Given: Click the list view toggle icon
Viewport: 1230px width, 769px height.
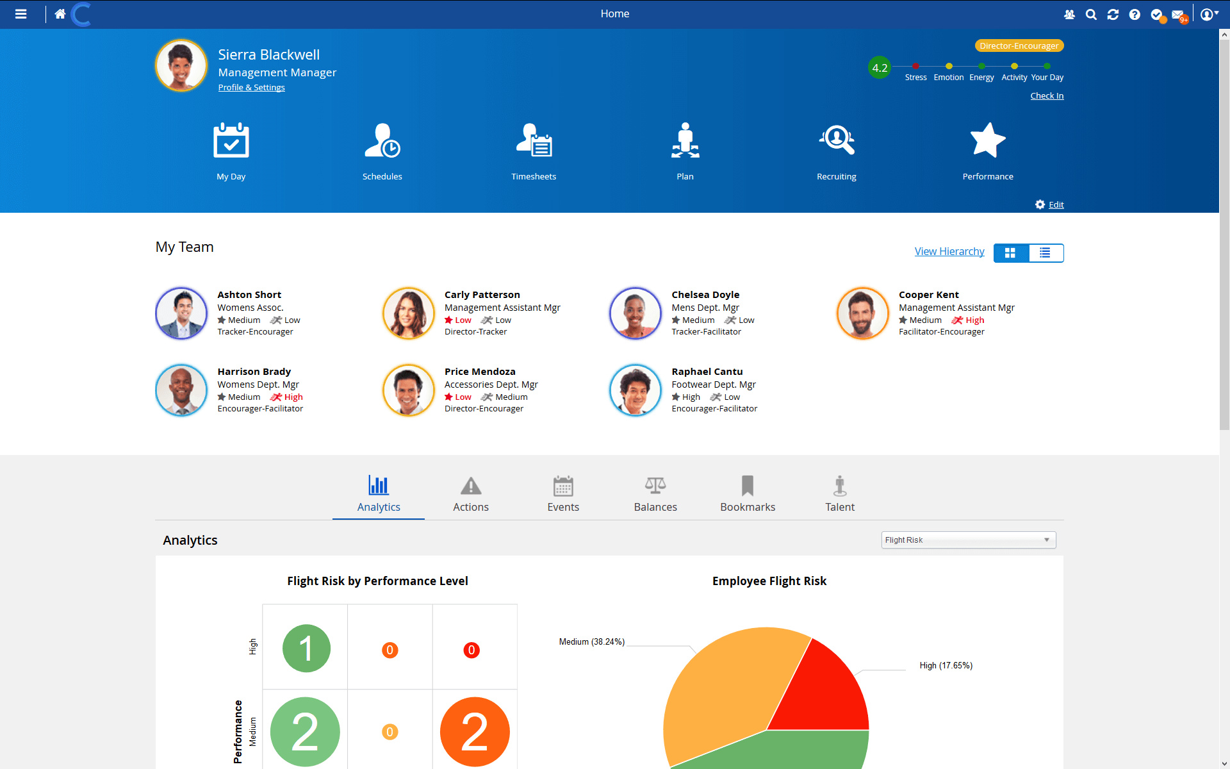Looking at the screenshot, I should click(1045, 252).
